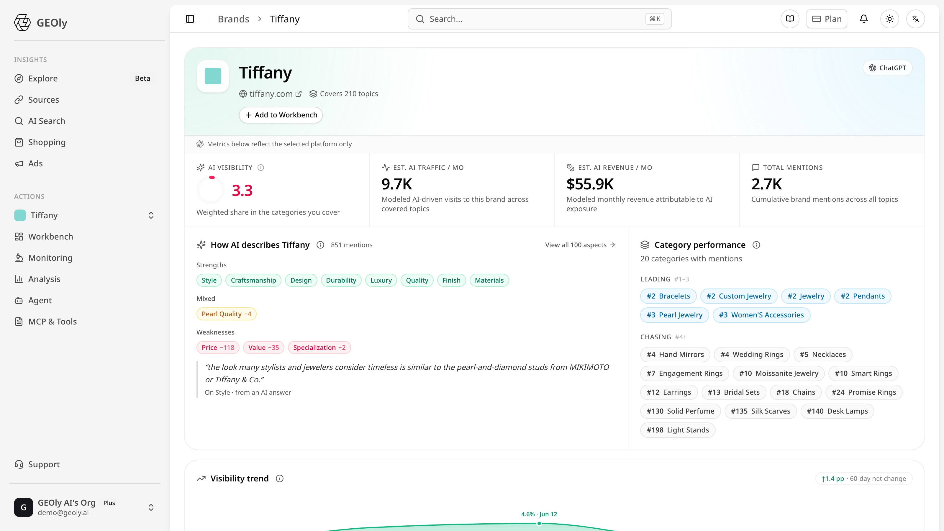Click the Brands breadcrumb link
944x531 pixels.
click(x=233, y=19)
